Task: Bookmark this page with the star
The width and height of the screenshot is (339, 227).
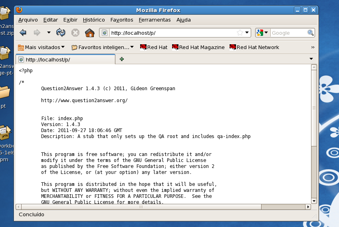Action: click(x=240, y=33)
